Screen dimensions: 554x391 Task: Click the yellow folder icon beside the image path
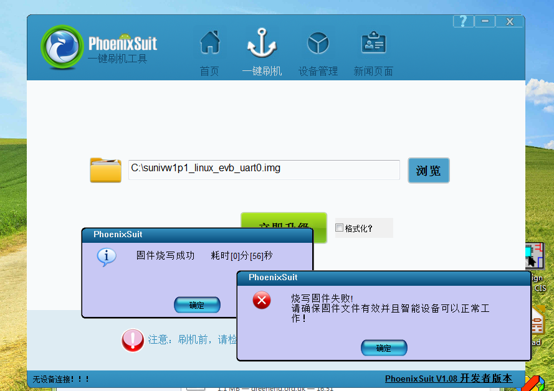click(105, 170)
